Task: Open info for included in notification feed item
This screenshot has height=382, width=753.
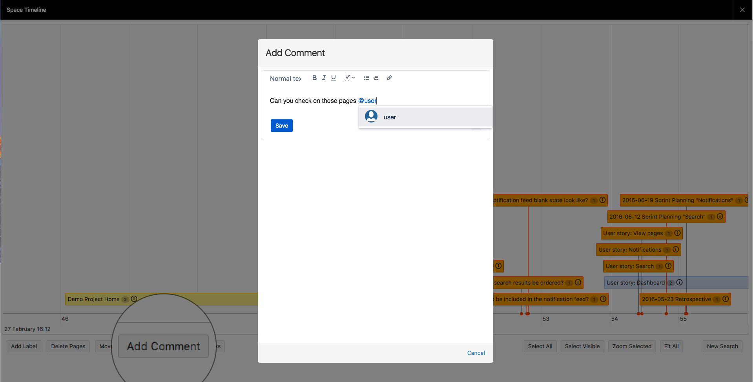Action: point(603,299)
